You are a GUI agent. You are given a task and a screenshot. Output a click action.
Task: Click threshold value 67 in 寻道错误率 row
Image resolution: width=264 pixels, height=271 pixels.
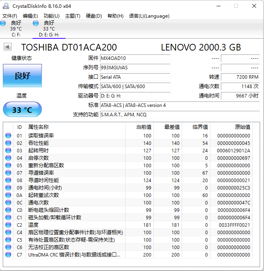[x=205, y=173]
